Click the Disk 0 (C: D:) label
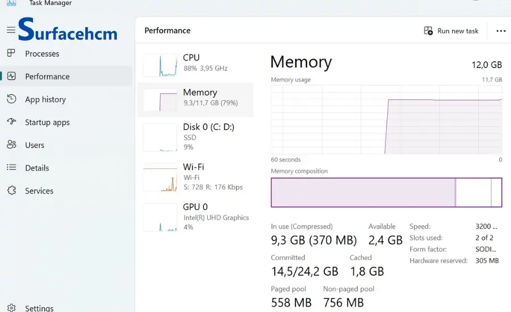Screen dimensions: 511x312 pos(208,127)
